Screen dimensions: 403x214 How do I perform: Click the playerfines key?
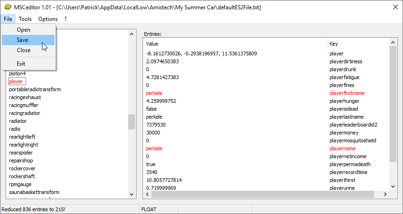point(342,86)
